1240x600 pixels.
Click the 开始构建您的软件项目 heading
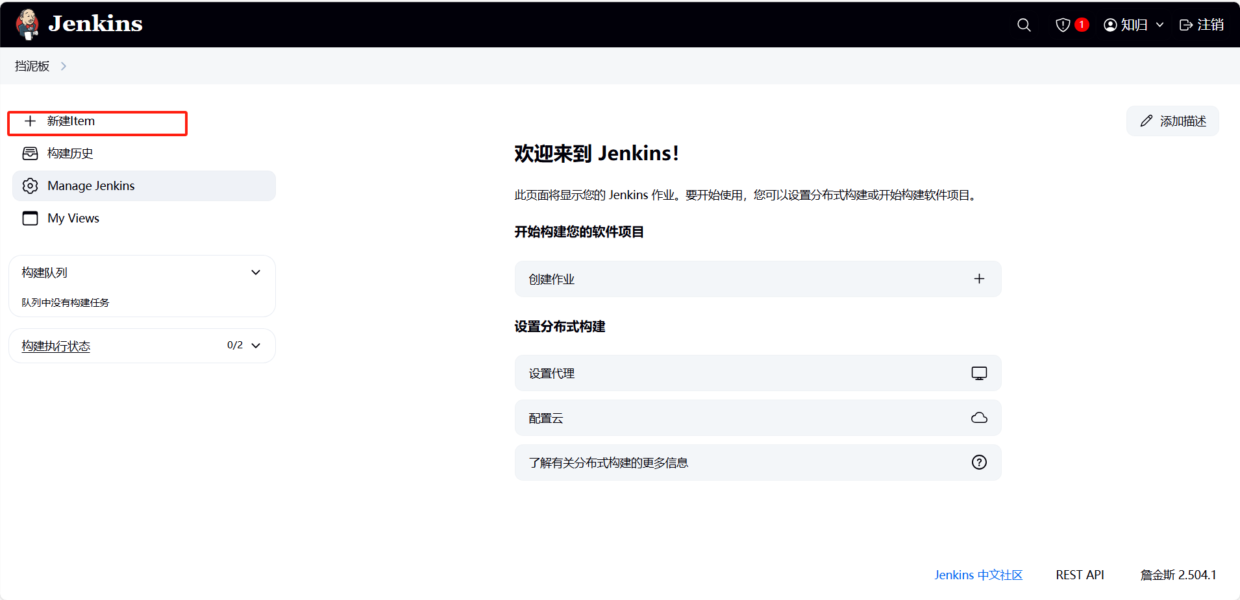[x=579, y=232]
